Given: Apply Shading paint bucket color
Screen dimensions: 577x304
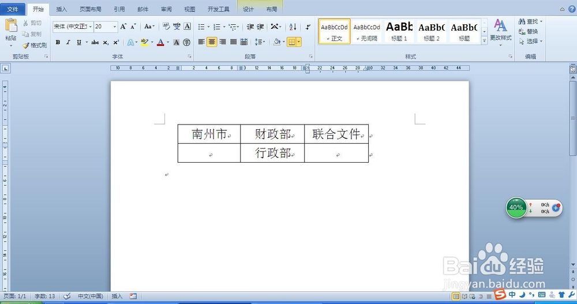Looking at the screenshot, I should click(277, 42).
